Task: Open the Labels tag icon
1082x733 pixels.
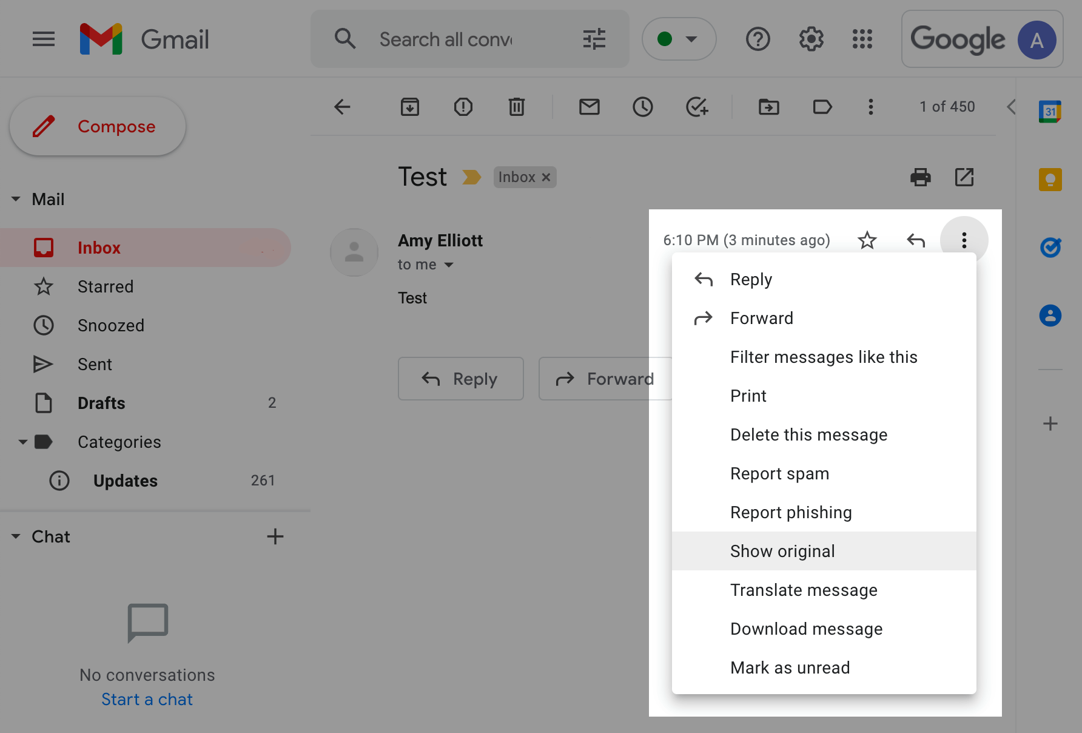Action: [x=822, y=107]
